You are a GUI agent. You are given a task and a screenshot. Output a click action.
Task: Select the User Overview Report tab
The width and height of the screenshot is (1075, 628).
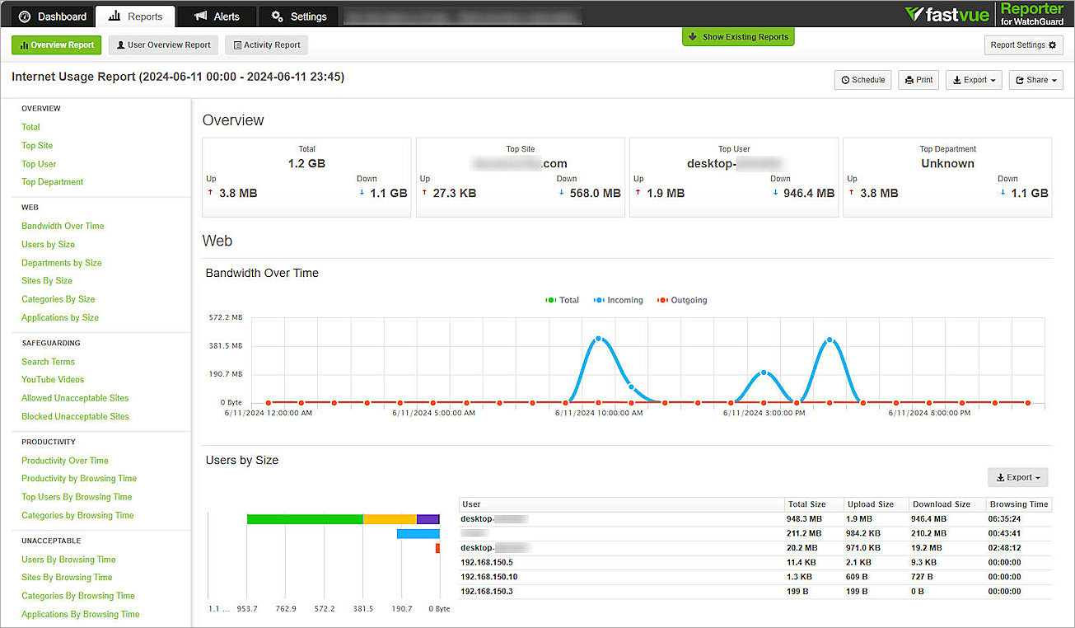tap(162, 45)
